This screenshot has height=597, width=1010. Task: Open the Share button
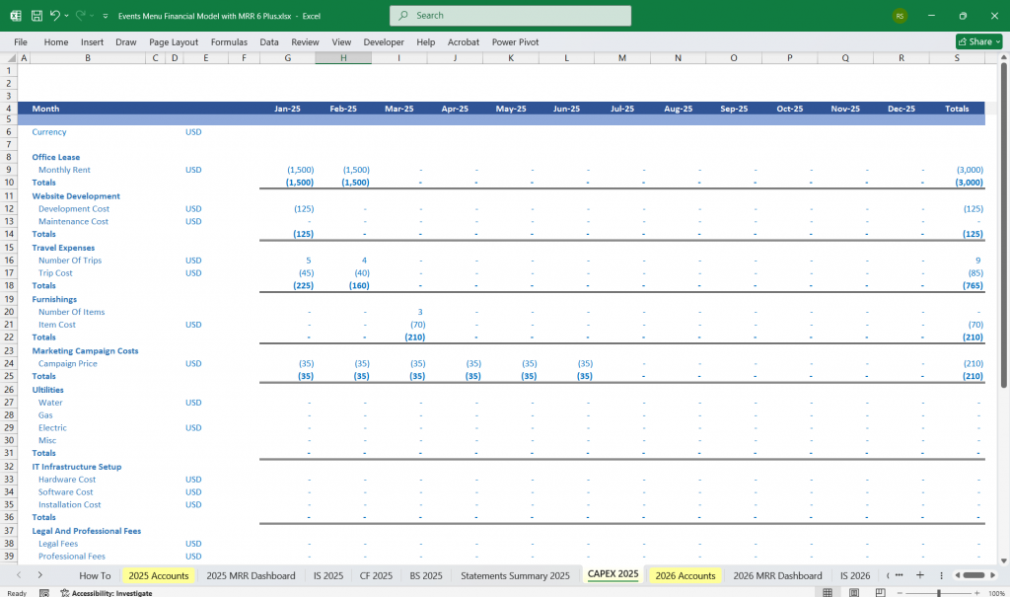pyautogui.click(x=976, y=41)
